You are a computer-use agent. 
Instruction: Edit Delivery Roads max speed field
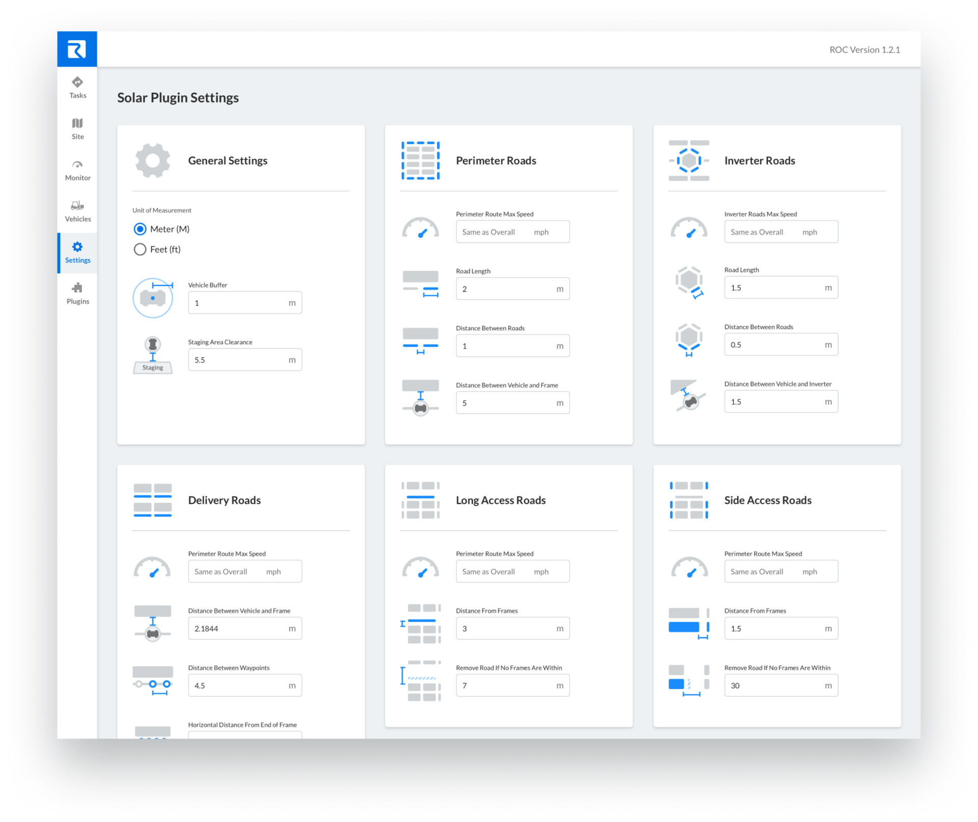(x=244, y=571)
